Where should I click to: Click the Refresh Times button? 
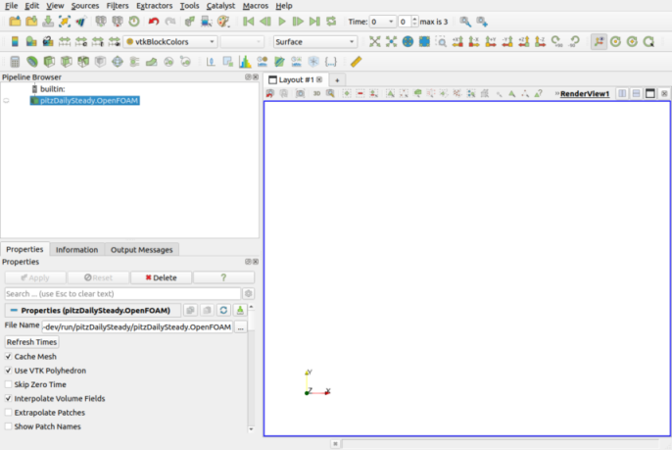(x=32, y=341)
